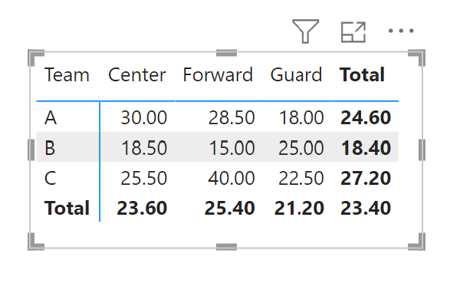The image size is (450, 283).
Task: Open the More options ellipsis menu
Action: (401, 31)
